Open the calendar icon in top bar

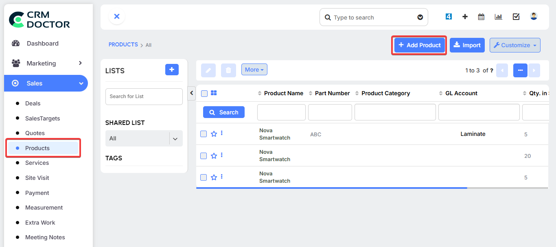481,17
